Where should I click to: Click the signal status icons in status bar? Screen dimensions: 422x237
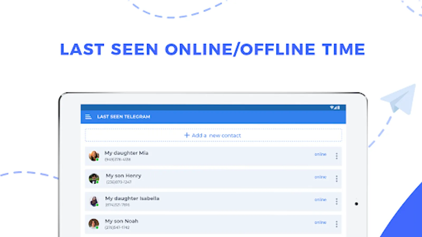335,107
